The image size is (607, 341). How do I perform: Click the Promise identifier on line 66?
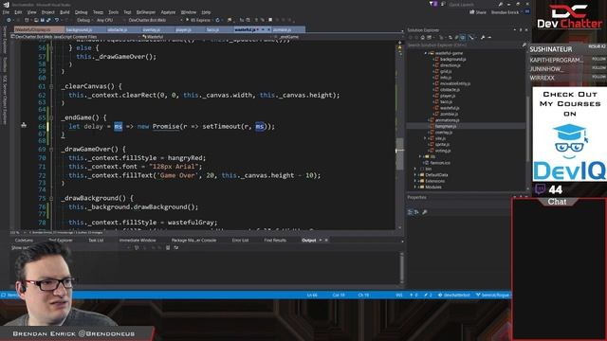tap(166, 126)
